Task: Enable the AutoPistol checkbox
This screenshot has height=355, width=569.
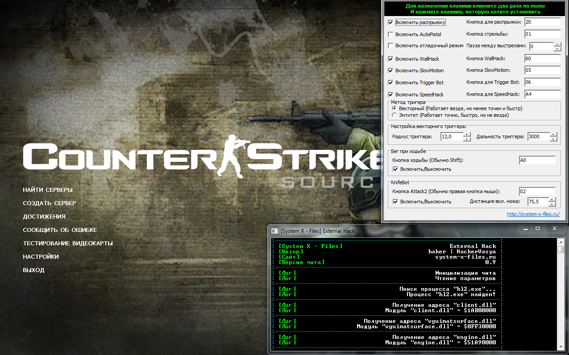Action: coord(391,34)
